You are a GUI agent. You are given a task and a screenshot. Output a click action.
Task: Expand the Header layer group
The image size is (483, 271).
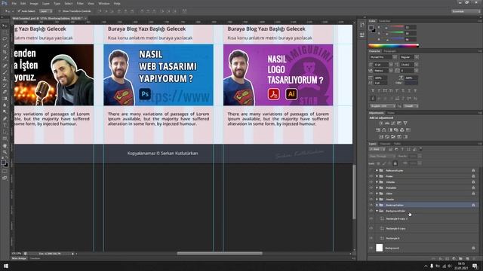pyautogui.click(x=377, y=199)
